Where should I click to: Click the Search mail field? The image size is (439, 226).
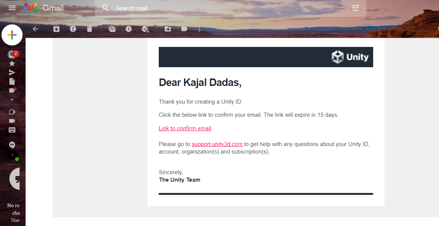click(x=226, y=8)
